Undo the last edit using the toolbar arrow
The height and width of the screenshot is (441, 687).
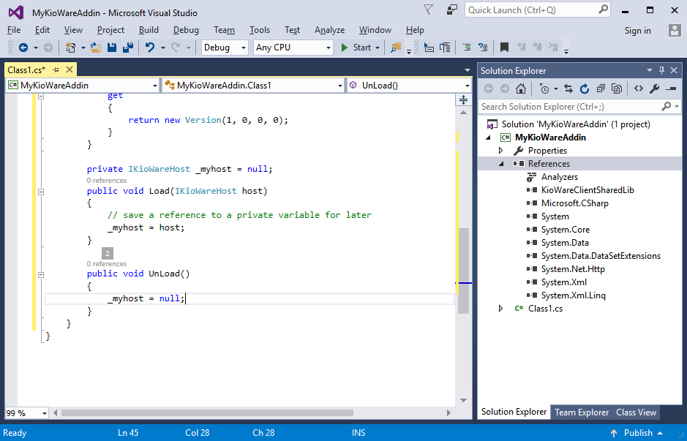coord(150,48)
